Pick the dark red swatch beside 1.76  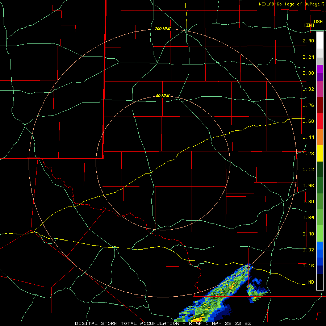(x=320, y=105)
